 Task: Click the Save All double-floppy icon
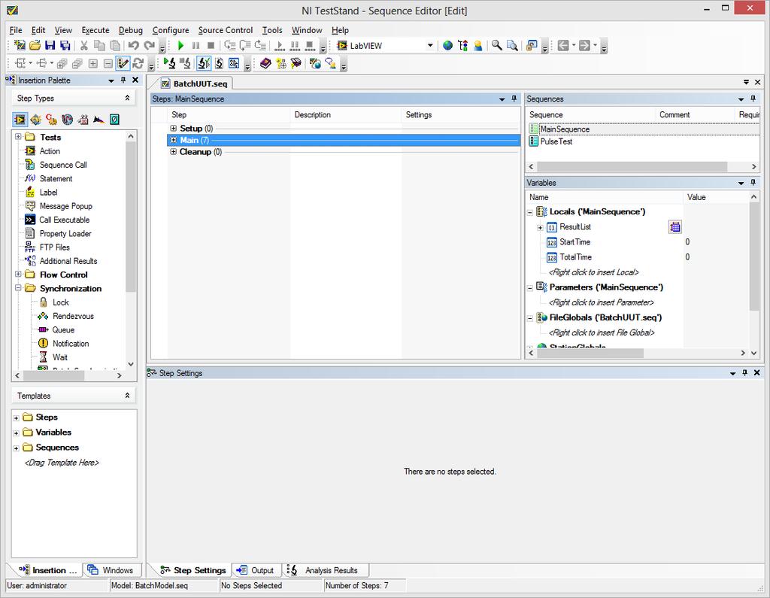point(65,46)
